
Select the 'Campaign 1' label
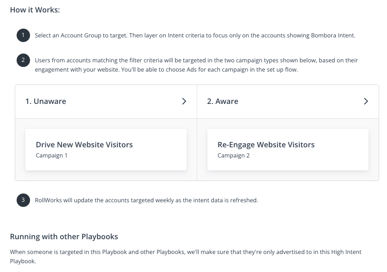[x=51, y=156]
